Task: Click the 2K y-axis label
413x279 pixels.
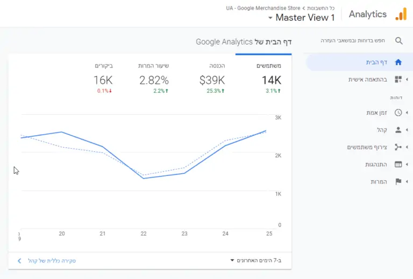Action: (278, 156)
